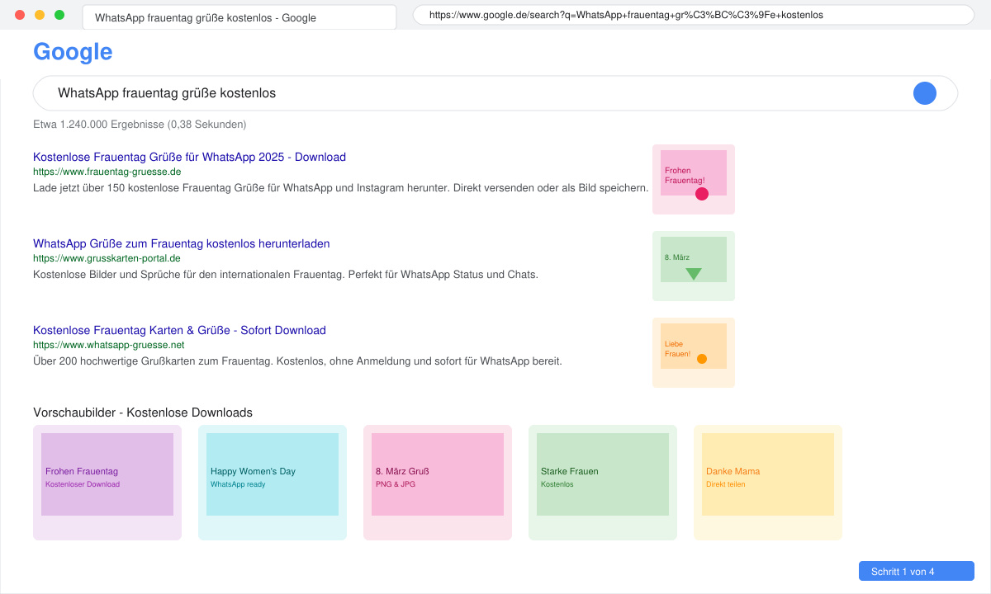Click the Schritt 1 von 4 button
The image size is (991, 594).
[917, 571]
